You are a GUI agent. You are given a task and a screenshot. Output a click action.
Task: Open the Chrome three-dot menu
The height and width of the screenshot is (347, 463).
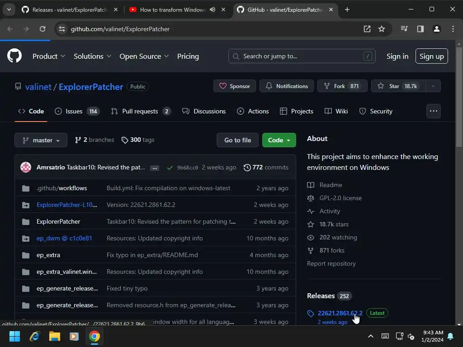click(453, 29)
